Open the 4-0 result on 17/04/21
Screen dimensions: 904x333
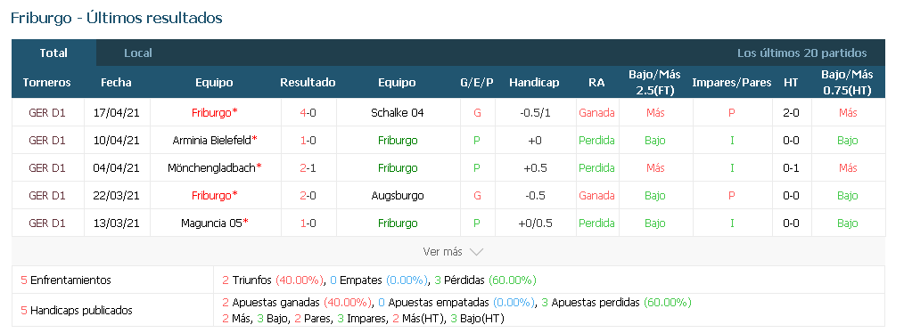308,113
